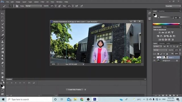Pick a color from the spectrum ramp

(166, 24)
